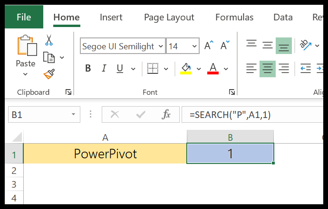The width and height of the screenshot is (328, 209).
Task: Select cell B1 showing 1
Action: (x=230, y=154)
